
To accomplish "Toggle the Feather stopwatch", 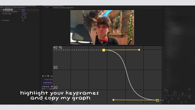I will (x=3, y=20).
